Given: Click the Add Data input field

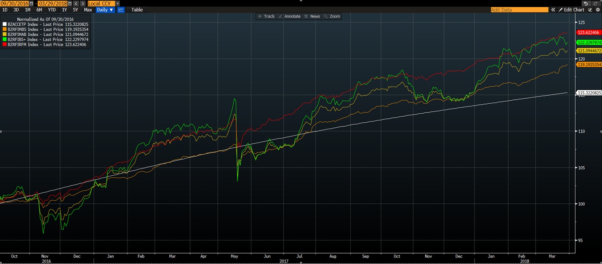Looking at the screenshot, I should point(519,10).
